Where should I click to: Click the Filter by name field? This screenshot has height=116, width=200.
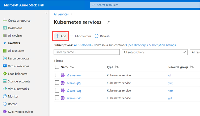(86, 52)
